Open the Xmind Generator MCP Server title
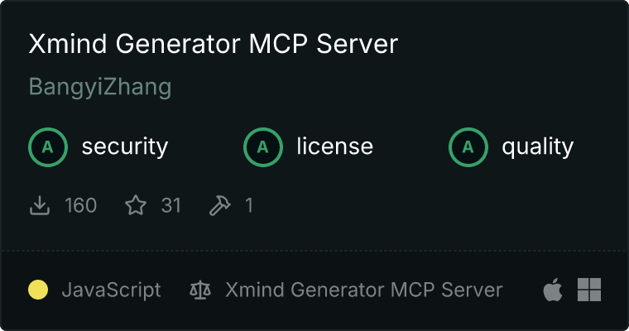This screenshot has height=331, width=629. tap(213, 43)
